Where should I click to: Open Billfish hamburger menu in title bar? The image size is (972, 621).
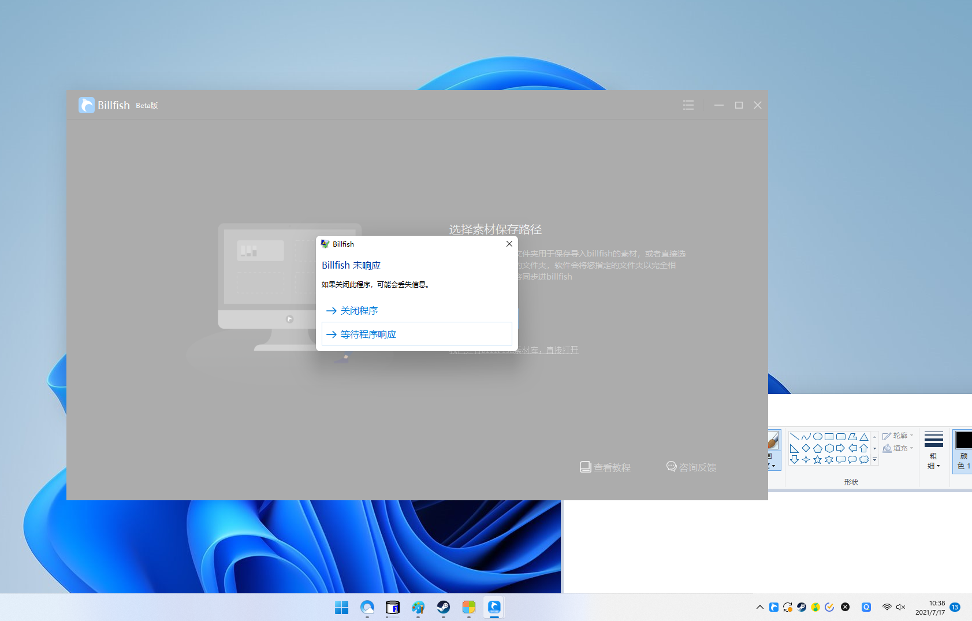click(688, 105)
